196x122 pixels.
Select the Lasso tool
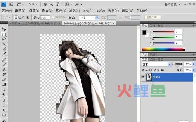[x=4, y=39]
